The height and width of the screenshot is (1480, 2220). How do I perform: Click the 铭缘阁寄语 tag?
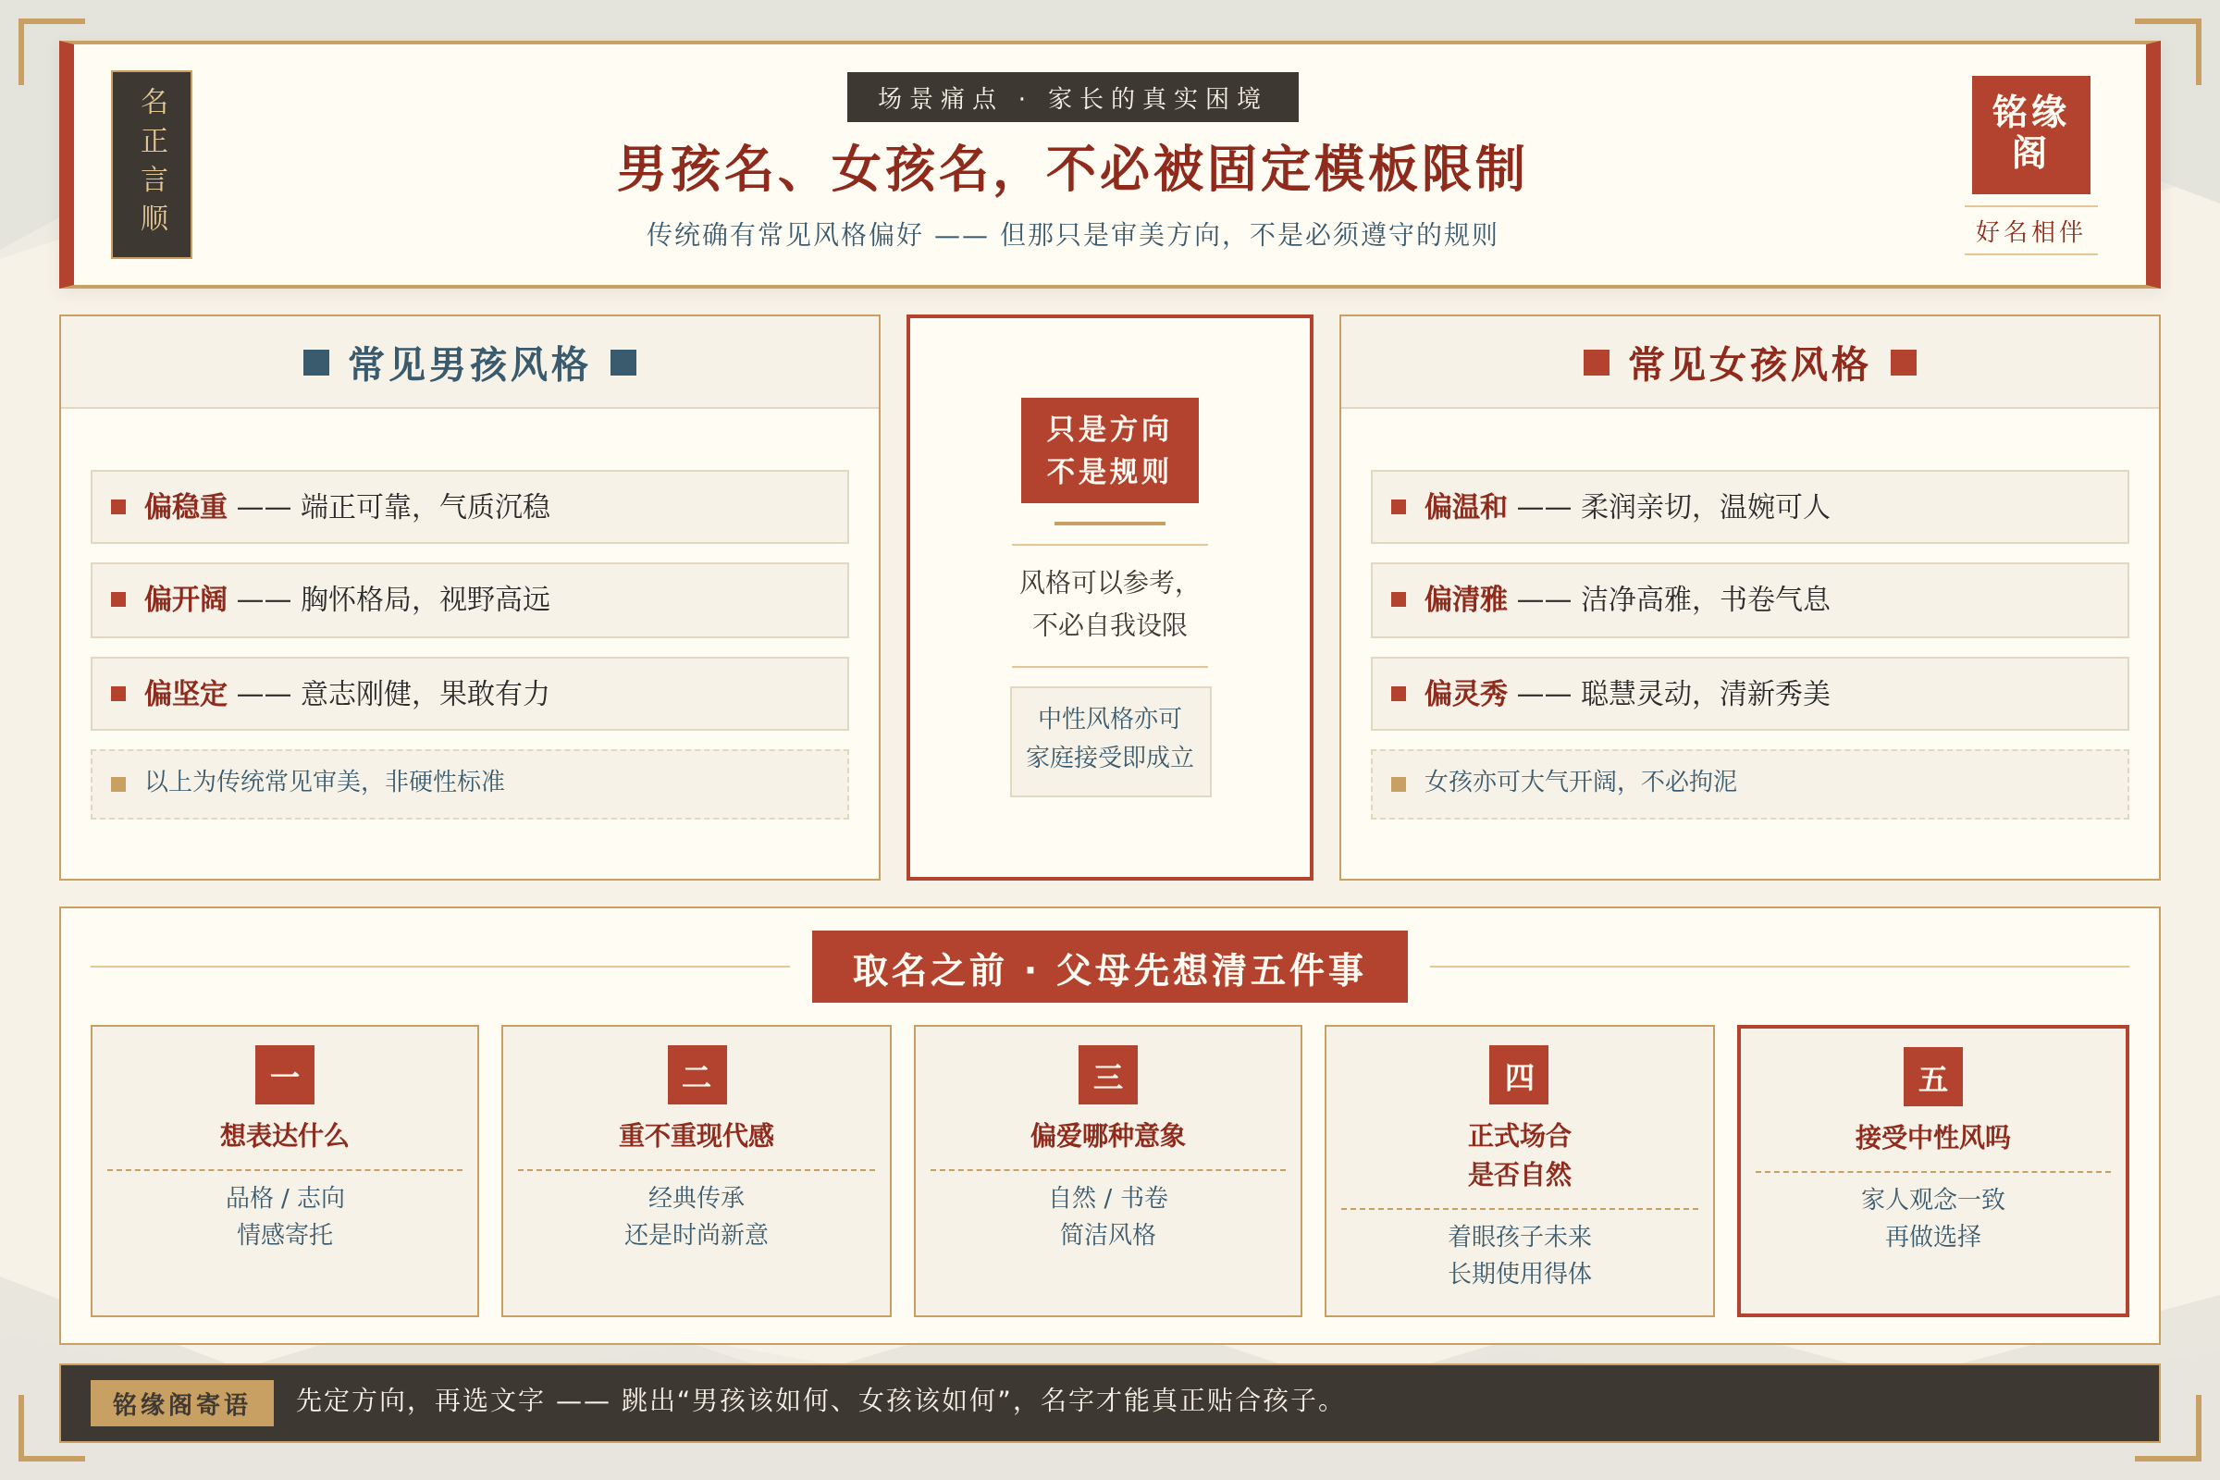coord(181,1402)
